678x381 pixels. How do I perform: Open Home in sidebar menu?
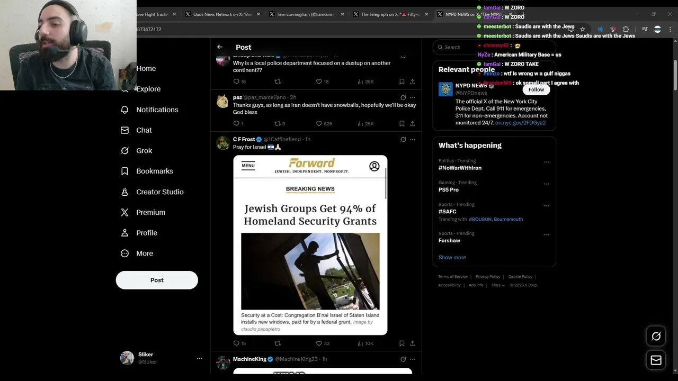(x=146, y=68)
